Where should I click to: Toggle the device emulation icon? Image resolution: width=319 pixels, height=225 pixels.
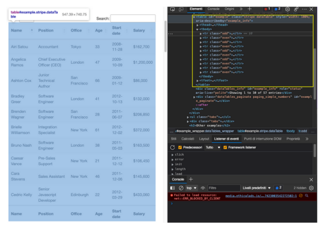pos(181,9)
